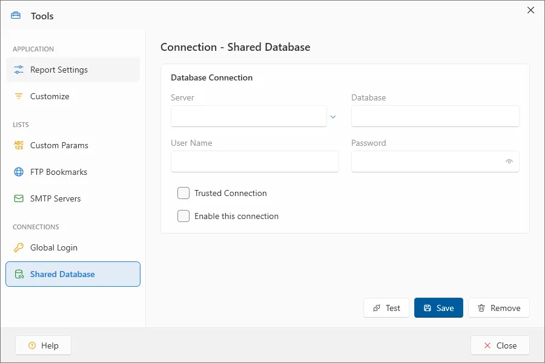Open FTP Bookmarks list
The image size is (545, 363).
pos(73,172)
